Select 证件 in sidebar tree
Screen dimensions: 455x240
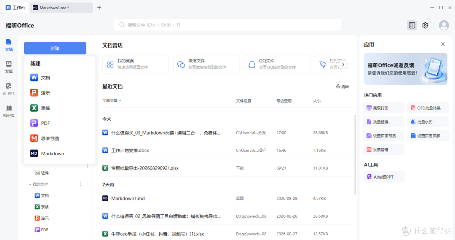pos(42,173)
